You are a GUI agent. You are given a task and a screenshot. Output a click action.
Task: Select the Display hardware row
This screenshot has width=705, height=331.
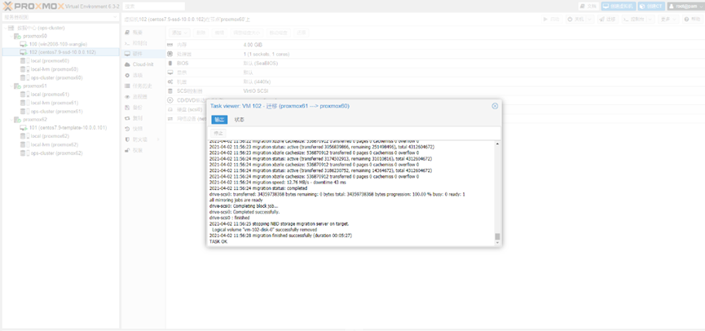435,73
